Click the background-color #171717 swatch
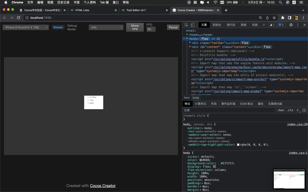This screenshot has width=308, height=192. [x=220, y=163]
